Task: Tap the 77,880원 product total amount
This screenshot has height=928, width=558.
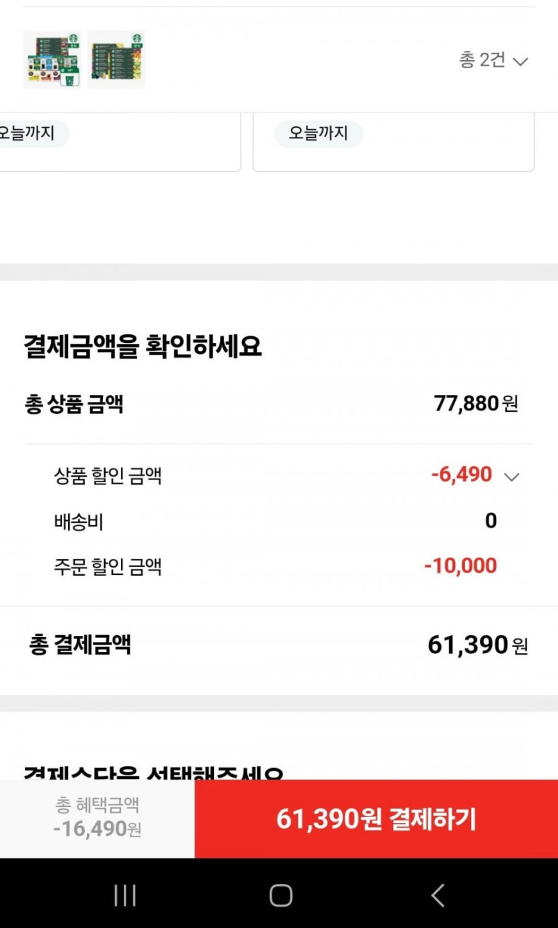Action: 475,404
